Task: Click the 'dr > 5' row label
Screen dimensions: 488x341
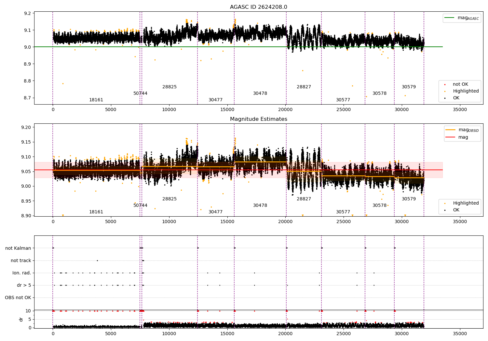Action: tap(24, 285)
